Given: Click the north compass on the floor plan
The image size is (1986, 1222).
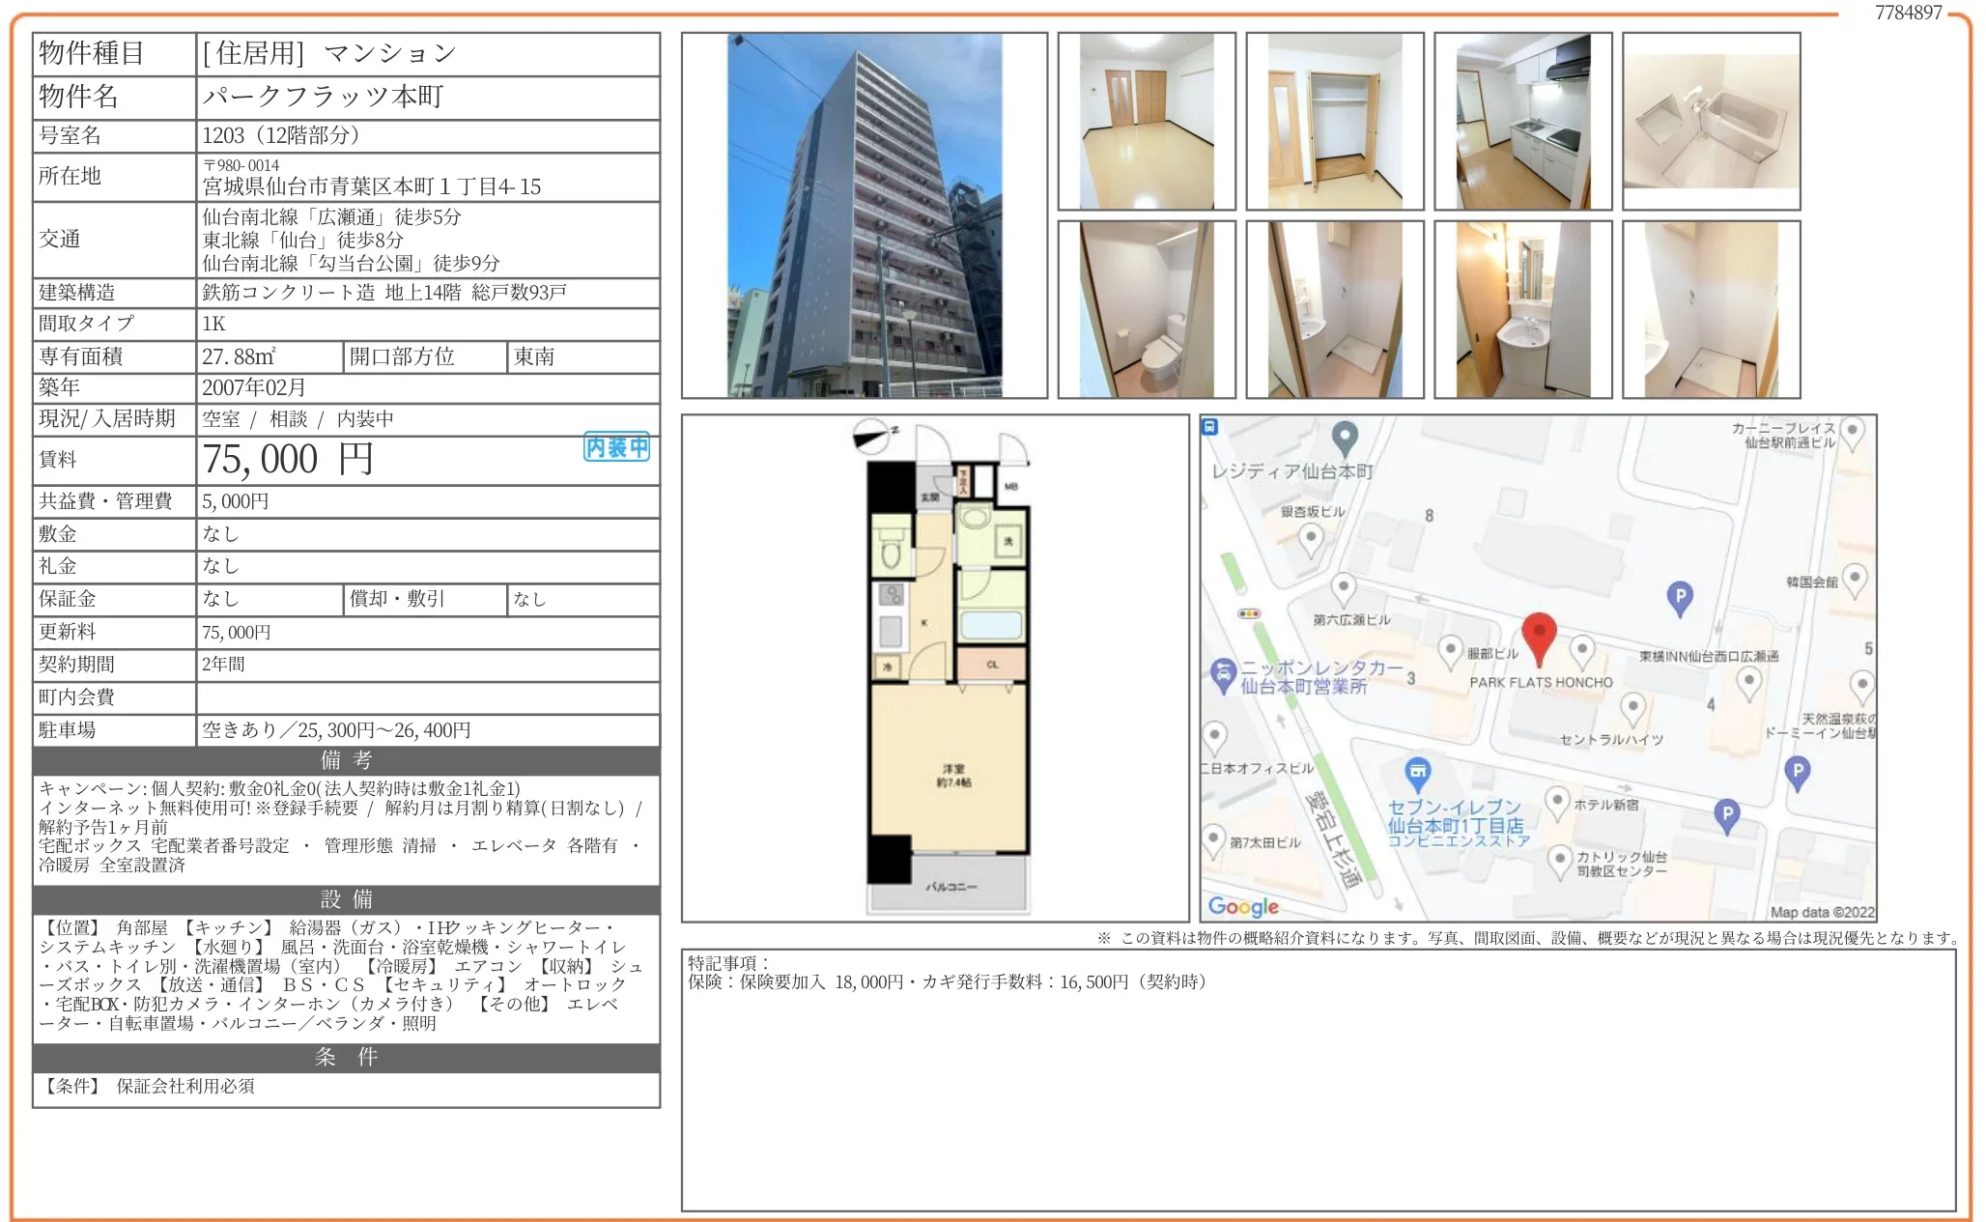Looking at the screenshot, I should [872, 437].
